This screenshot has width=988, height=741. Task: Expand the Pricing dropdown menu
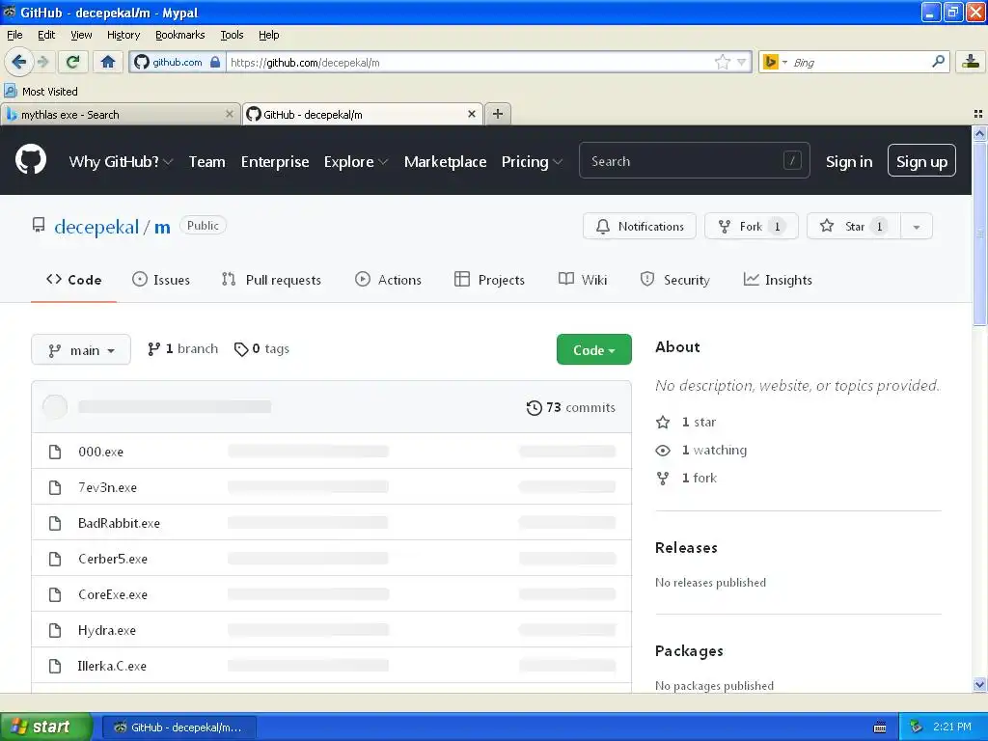click(532, 162)
